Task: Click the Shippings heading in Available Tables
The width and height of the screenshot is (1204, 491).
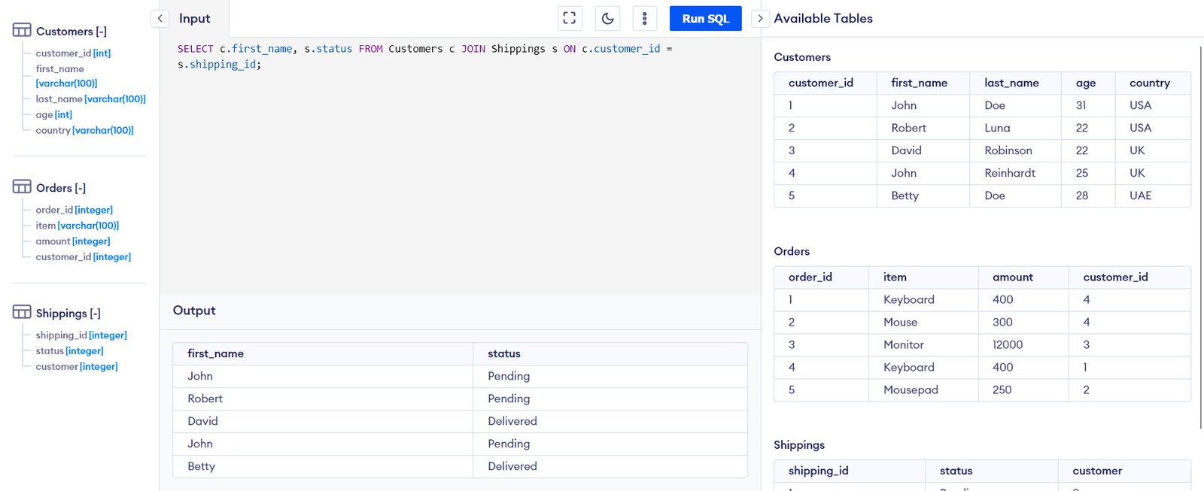Action: pyautogui.click(x=799, y=445)
